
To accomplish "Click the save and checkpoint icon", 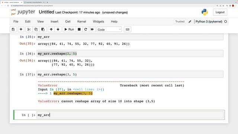I will pyautogui.click(x=13, y=29).
